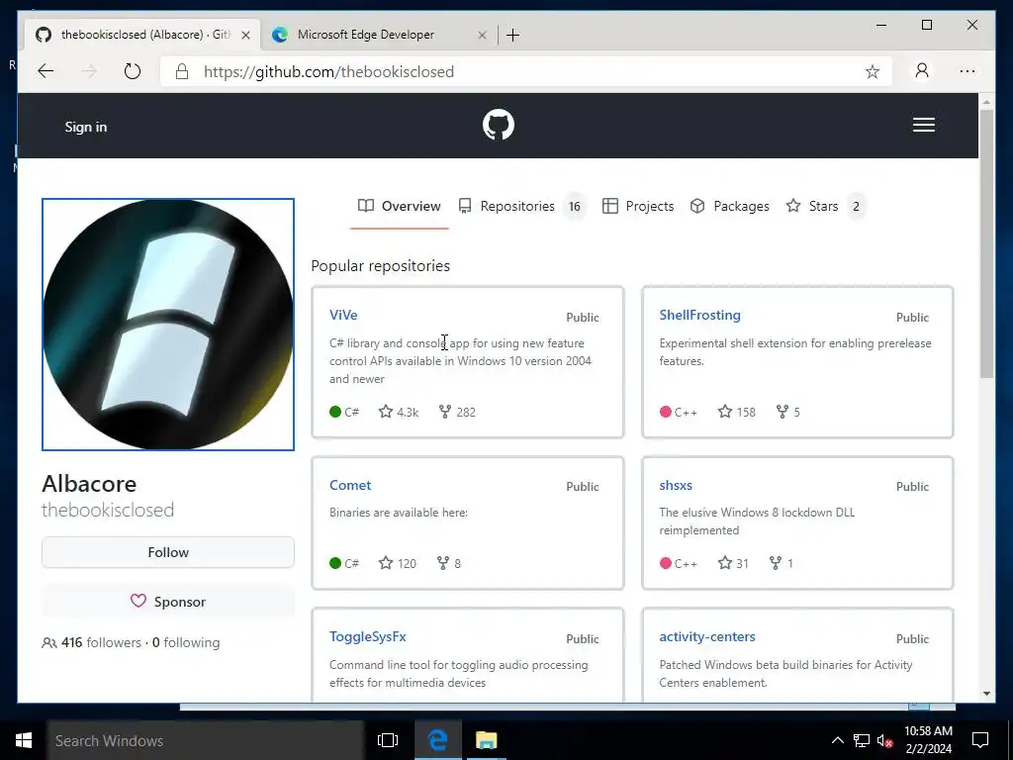Open the Stars tab
1013x760 pixels.
825,206
